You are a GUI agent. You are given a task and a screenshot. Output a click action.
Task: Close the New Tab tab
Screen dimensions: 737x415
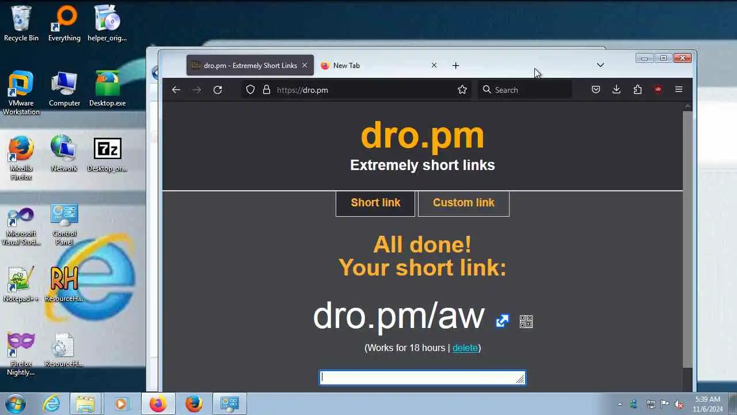point(434,66)
